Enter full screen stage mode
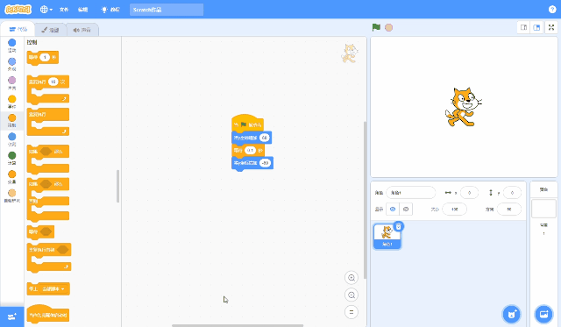The image size is (561, 327). [551, 27]
